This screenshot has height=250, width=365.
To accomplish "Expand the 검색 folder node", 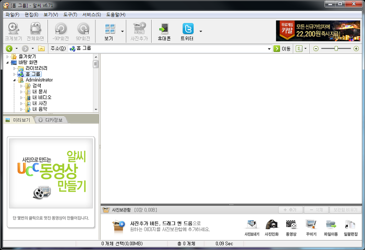I will point(21,86).
